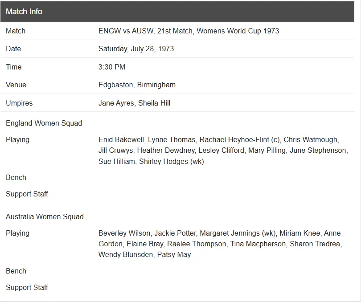
Task: Select Rachael Heyhoe-Flint (c) in the squad
Action: [x=239, y=139]
